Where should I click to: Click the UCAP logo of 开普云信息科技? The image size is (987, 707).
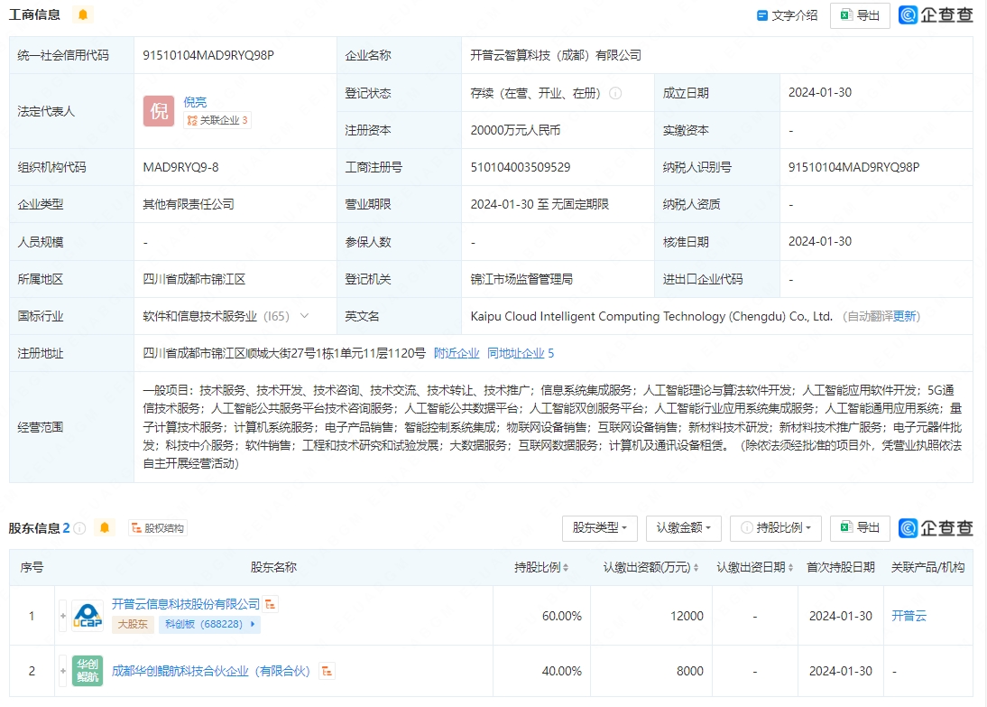click(88, 616)
